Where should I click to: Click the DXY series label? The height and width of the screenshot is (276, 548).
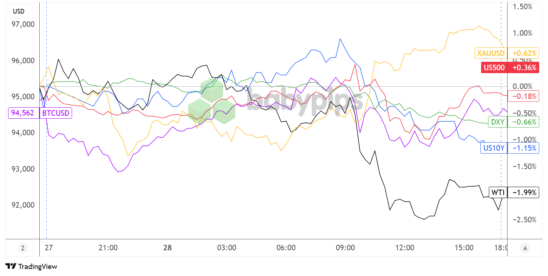497,122
